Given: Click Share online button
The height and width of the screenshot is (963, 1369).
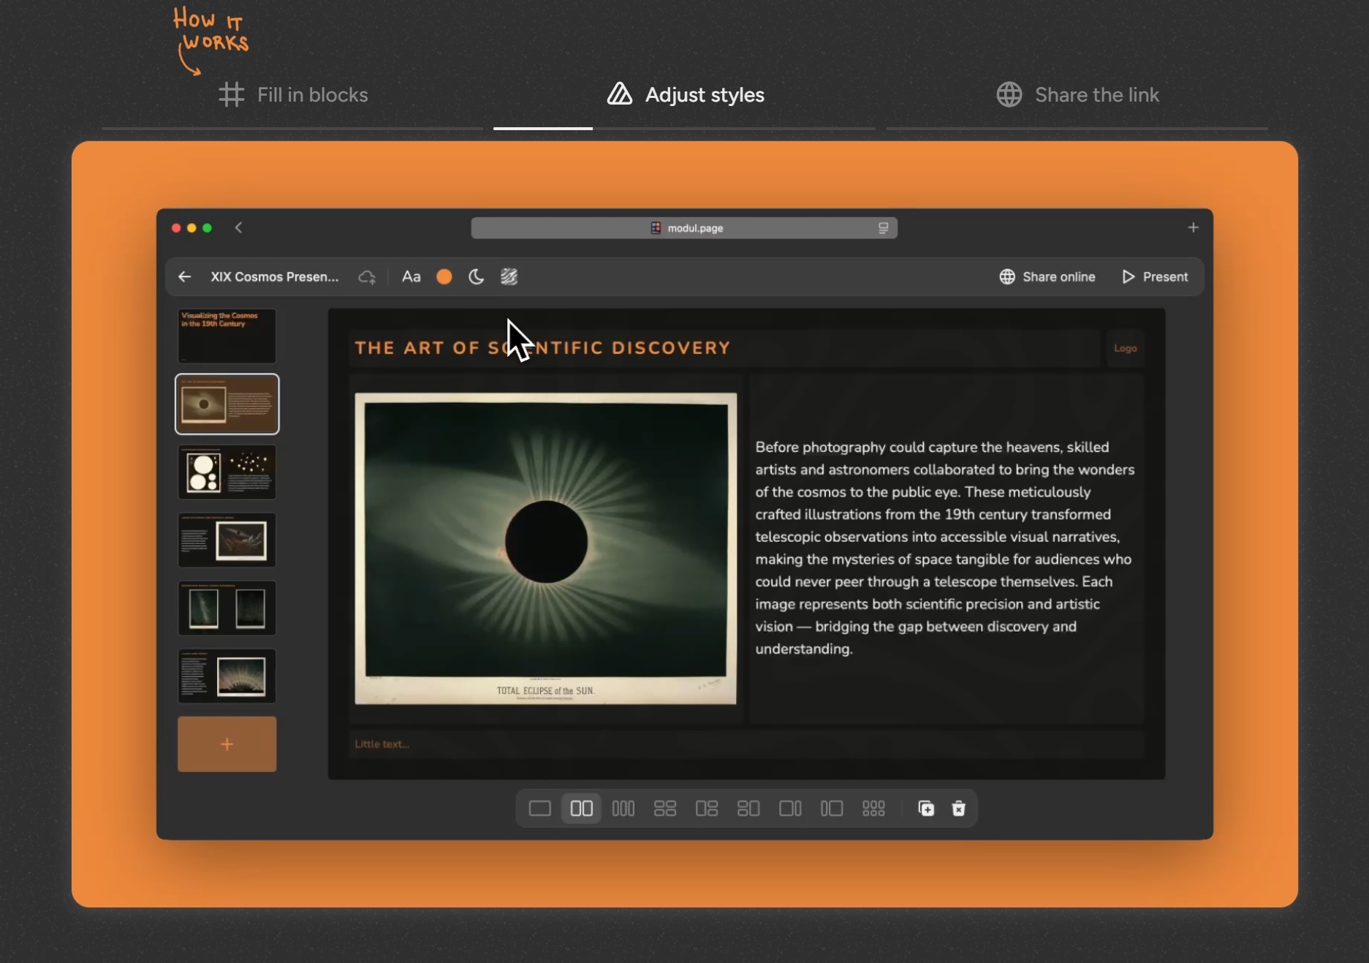Looking at the screenshot, I should click(x=1047, y=277).
